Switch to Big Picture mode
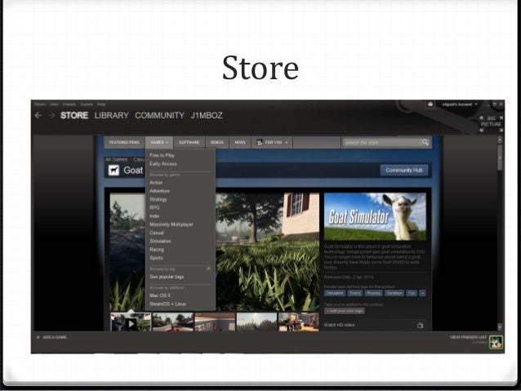 [x=491, y=124]
